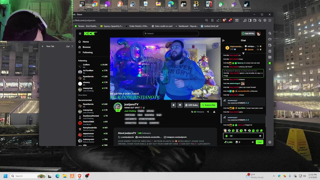Open Brave from the taskbar

pos(80,176)
